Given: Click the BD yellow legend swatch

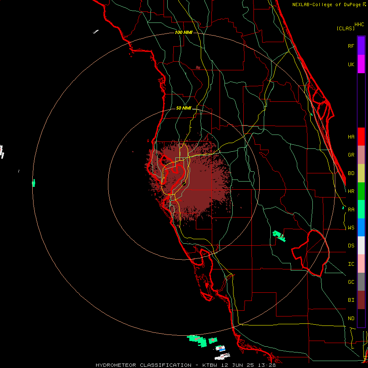Looking at the screenshot, I should click(x=361, y=173).
